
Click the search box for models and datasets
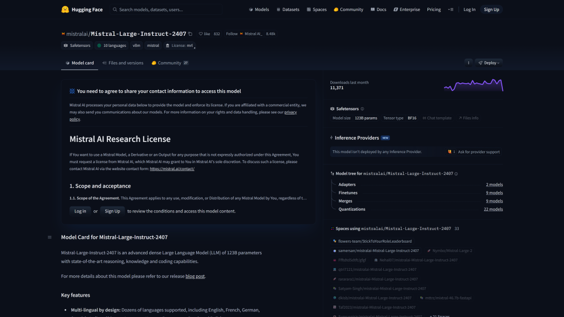click(x=166, y=9)
